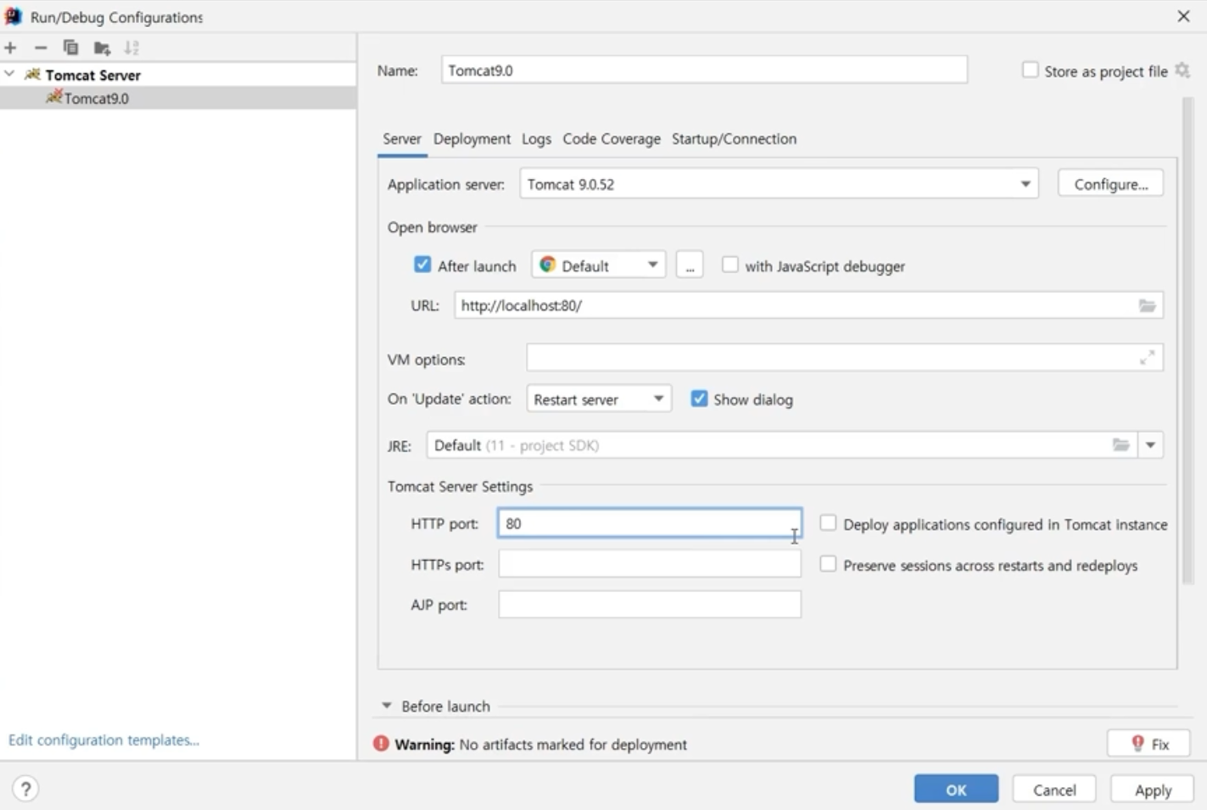Click the HTTP port field

point(650,523)
